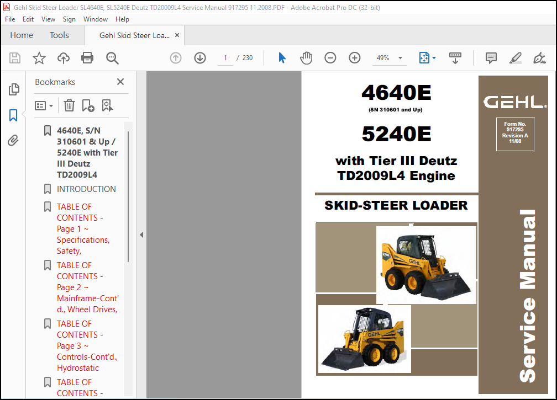The height and width of the screenshot is (400, 557).
Task: Click the Save file icon
Action: (x=15, y=58)
